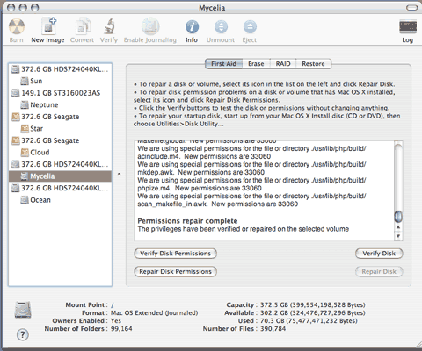
Task: Select the Cloud volume
Action: pos(60,153)
